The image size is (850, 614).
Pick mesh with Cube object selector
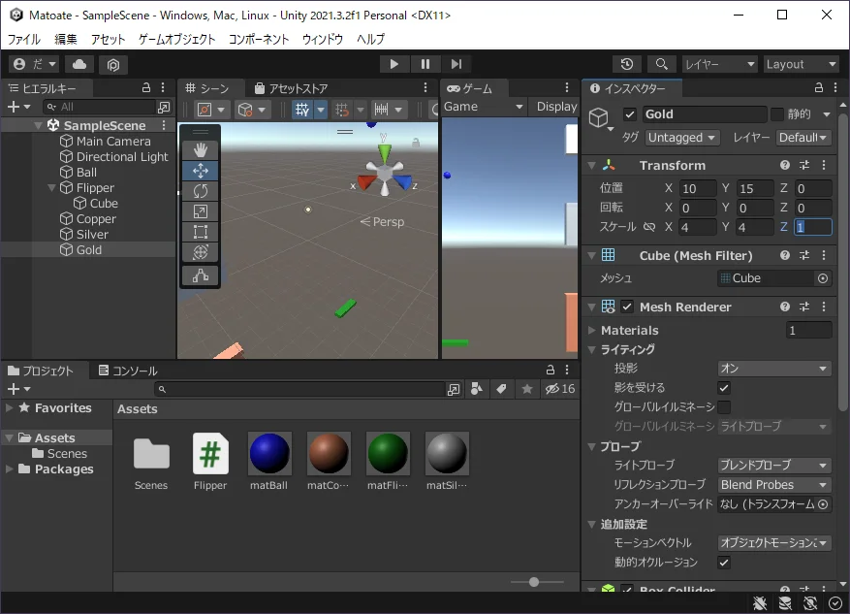coord(823,278)
